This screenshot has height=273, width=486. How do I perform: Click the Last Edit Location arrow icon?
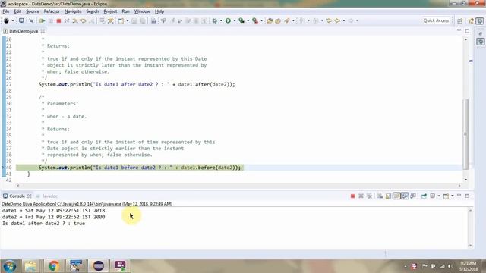tap(329, 20)
